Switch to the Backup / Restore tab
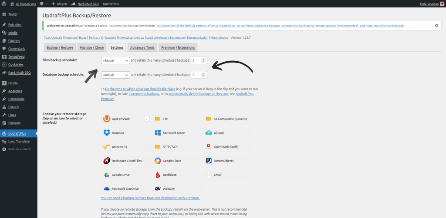Image resolution: width=446 pixels, height=218 pixels. click(x=60, y=47)
